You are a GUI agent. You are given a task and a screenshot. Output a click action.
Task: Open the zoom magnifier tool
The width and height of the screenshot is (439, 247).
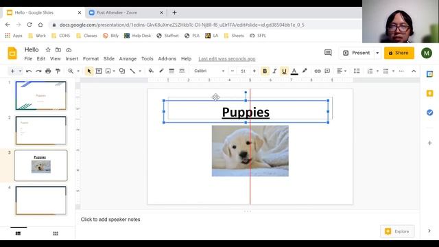click(71, 71)
